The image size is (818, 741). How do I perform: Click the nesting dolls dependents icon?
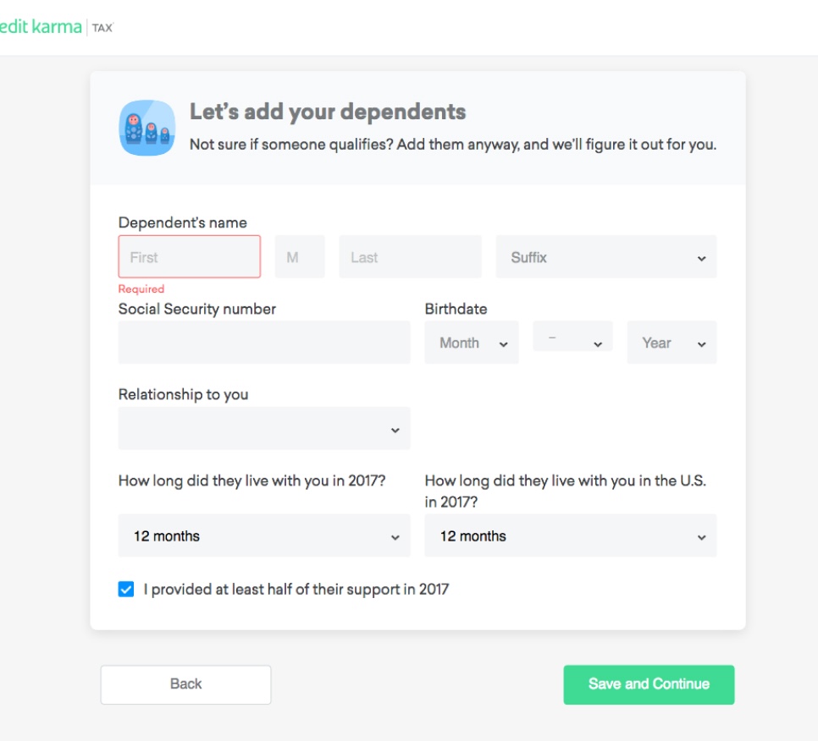[x=147, y=128]
